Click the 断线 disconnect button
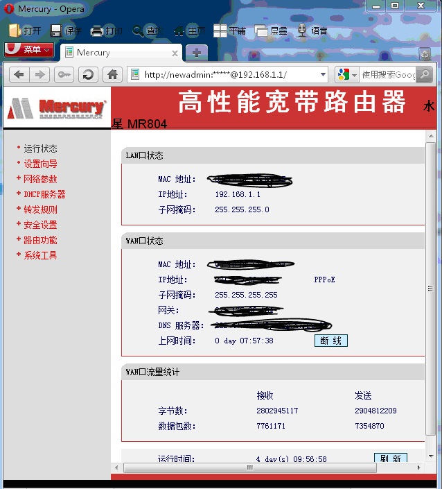Viewport: 442px width, 489px height. pyautogui.click(x=330, y=341)
